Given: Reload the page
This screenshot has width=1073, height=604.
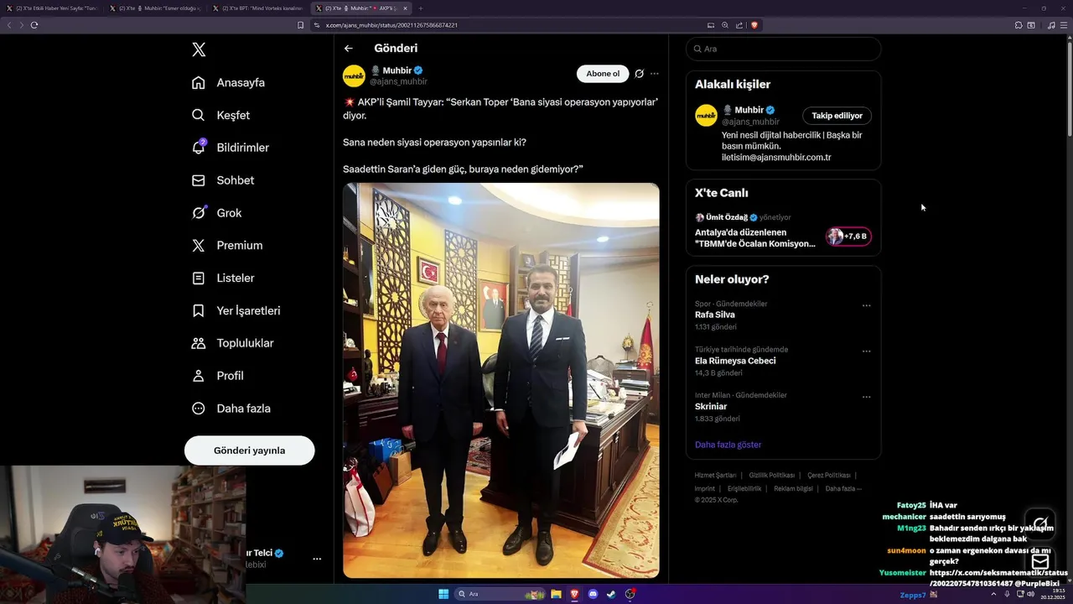Looking at the screenshot, I should click(34, 25).
